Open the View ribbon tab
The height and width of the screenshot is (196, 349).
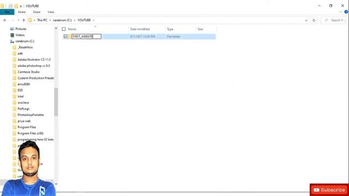(x=51, y=12)
